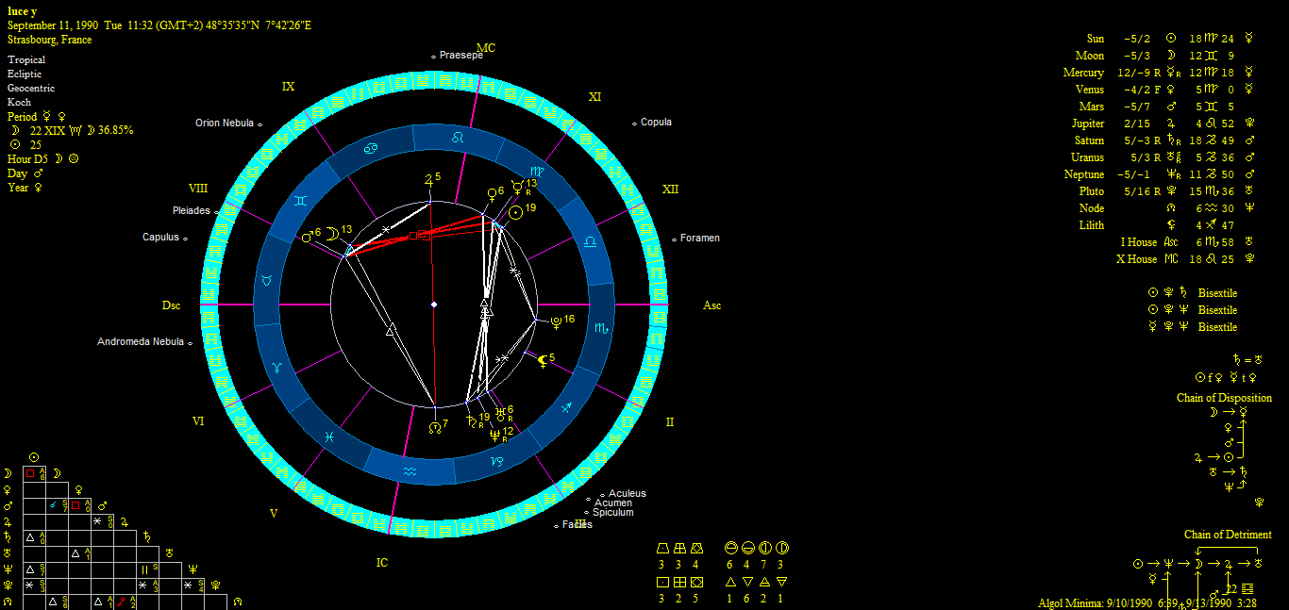Select the Orion Nebula star marker
The image size is (1289, 610).
pos(259,124)
